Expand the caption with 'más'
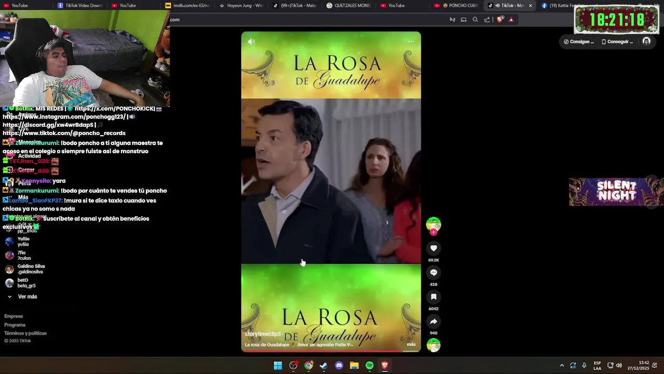 (411, 344)
